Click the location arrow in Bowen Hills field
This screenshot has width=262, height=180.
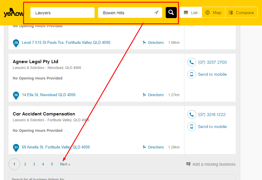156,13
